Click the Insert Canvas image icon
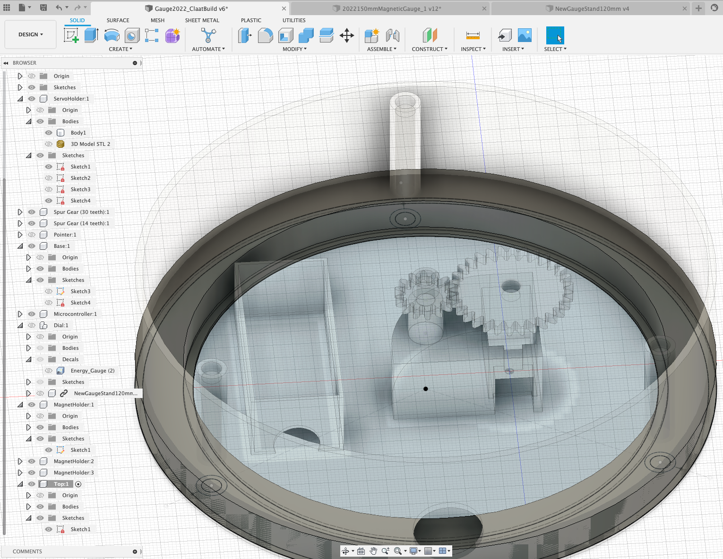This screenshot has height=559, width=723. point(525,35)
